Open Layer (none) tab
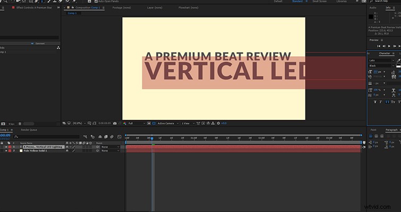 [x=155, y=7]
